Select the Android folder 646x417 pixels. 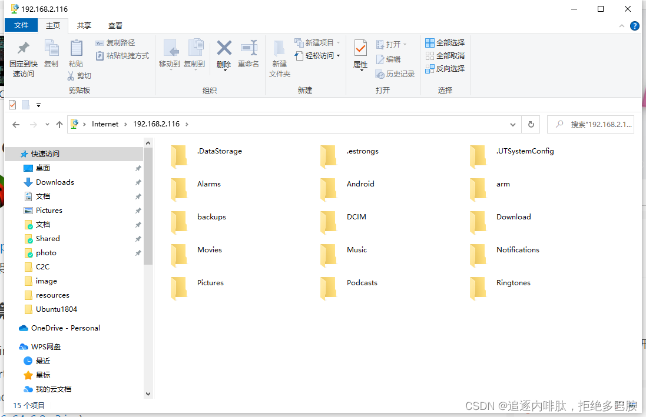347,189
